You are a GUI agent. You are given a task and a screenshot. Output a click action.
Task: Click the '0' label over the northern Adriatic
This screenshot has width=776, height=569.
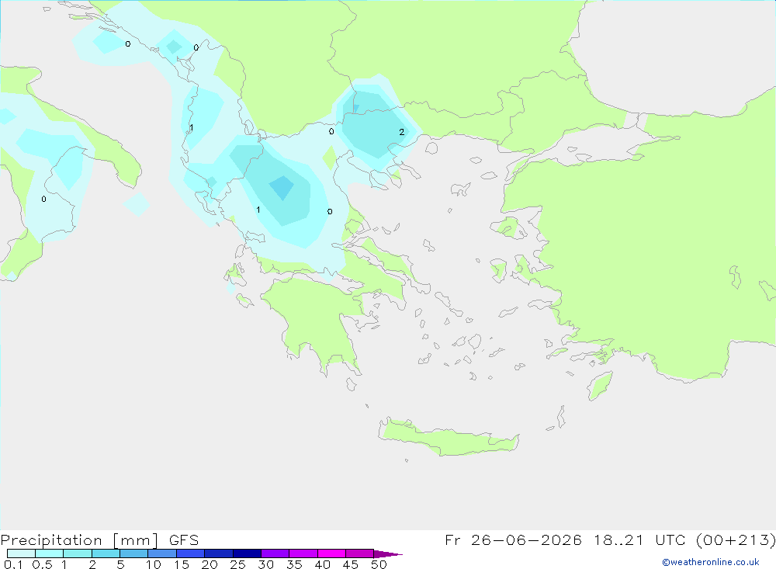(x=128, y=44)
